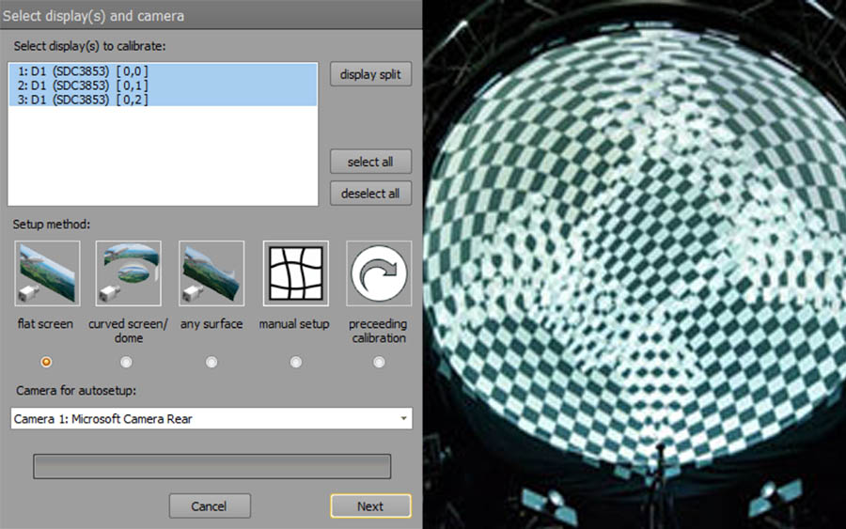Click the 'preceeding calibration' label text

click(x=378, y=331)
